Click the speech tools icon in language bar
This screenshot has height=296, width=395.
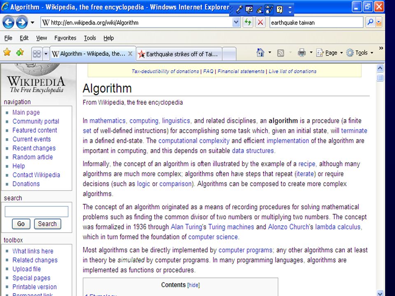[x=249, y=9]
